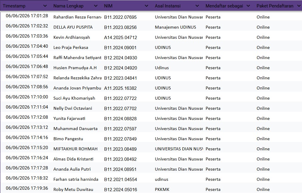This screenshot has width=302, height=193.
Task: Open the Timestamp column filter dropdown
Action: [45, 6]
